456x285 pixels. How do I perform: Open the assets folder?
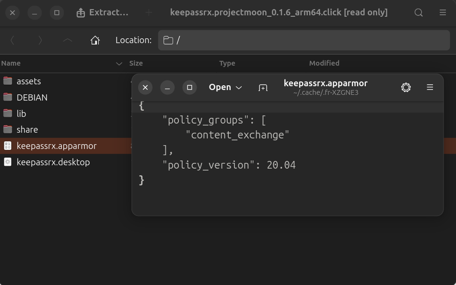pyautogui.click(x=28, y=81)
